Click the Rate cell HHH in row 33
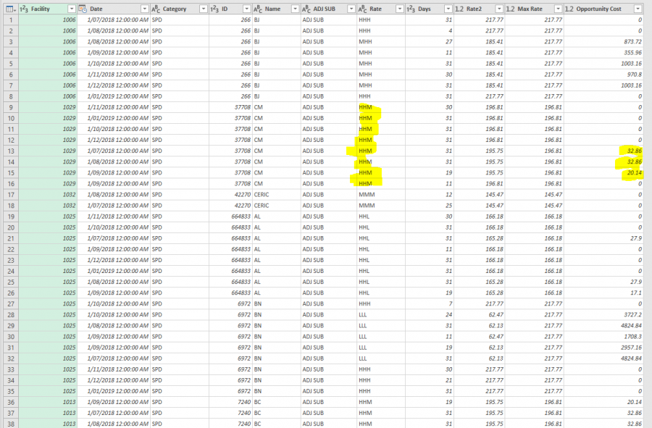The image size is (652, 428). coord(381,369)
